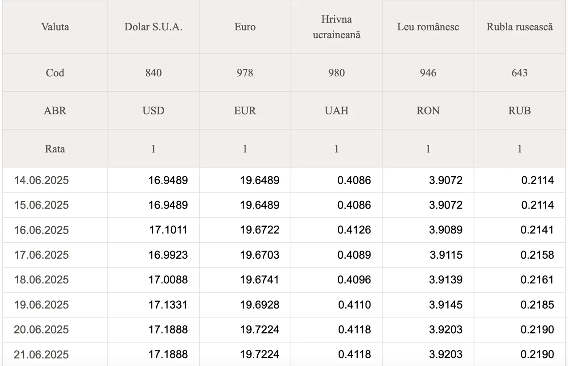This screenshot has height=366, width=568.
Task: Click the 19.6928 euro rate value
Action: [x=260, y=305]
